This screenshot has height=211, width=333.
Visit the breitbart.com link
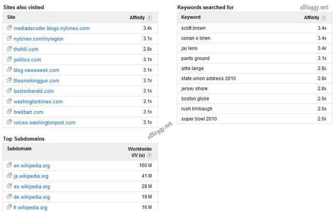click(x=29, y=112)
